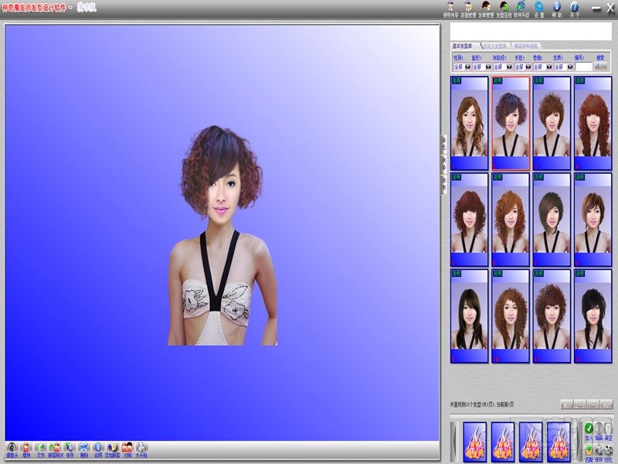Open the model (模特) chooser icon
Screen dimensions: 618x464
[x=26, y=449]
